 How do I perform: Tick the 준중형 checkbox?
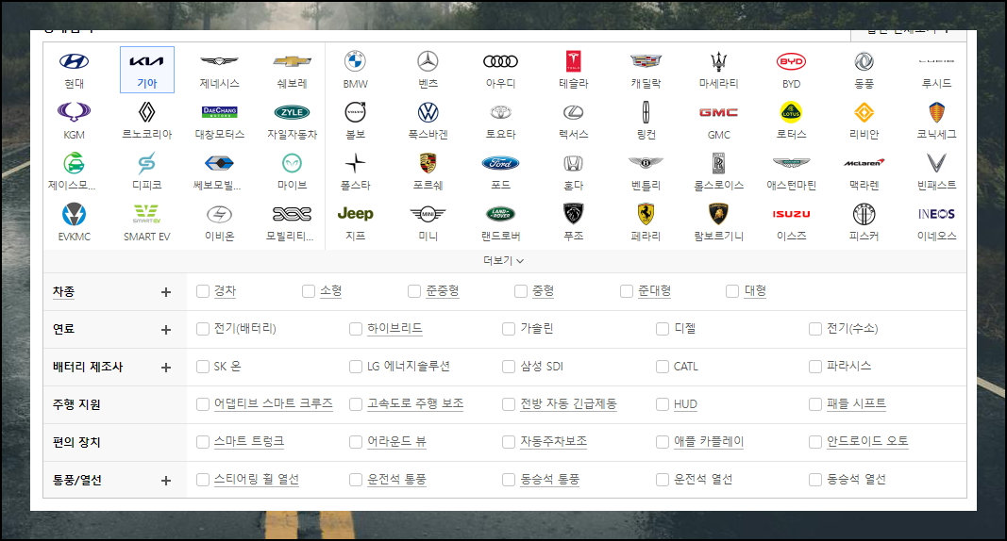(x=415, y=291)
